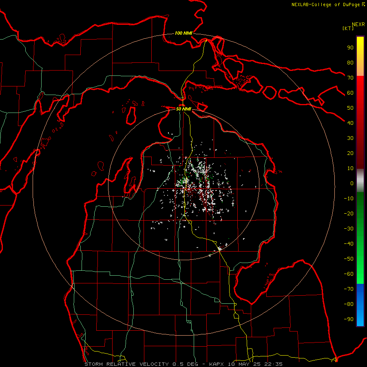367x367 pixels.
Task: Click the -10 value on velocity scale
Action: tap(349, 199)
